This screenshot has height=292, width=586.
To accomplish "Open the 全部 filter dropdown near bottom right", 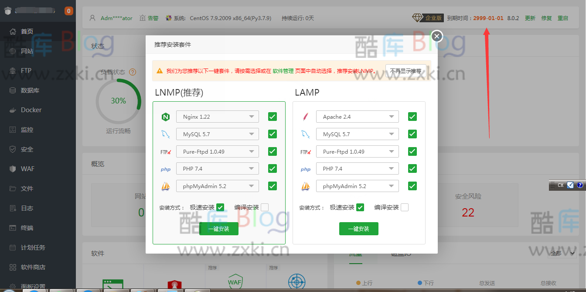I will [x=563, y=253].
